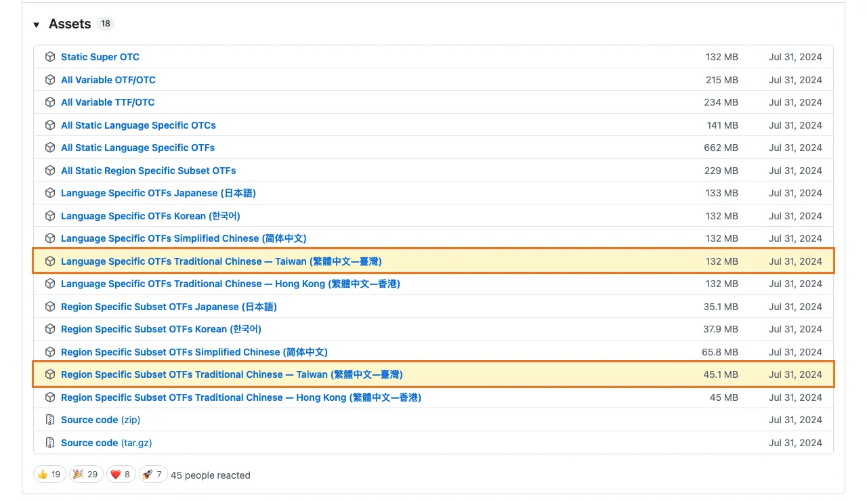The width and height of the screenshot is (867, 501).
Task: Click the 35.1 MB size value
Action: (x=721, y=307)
